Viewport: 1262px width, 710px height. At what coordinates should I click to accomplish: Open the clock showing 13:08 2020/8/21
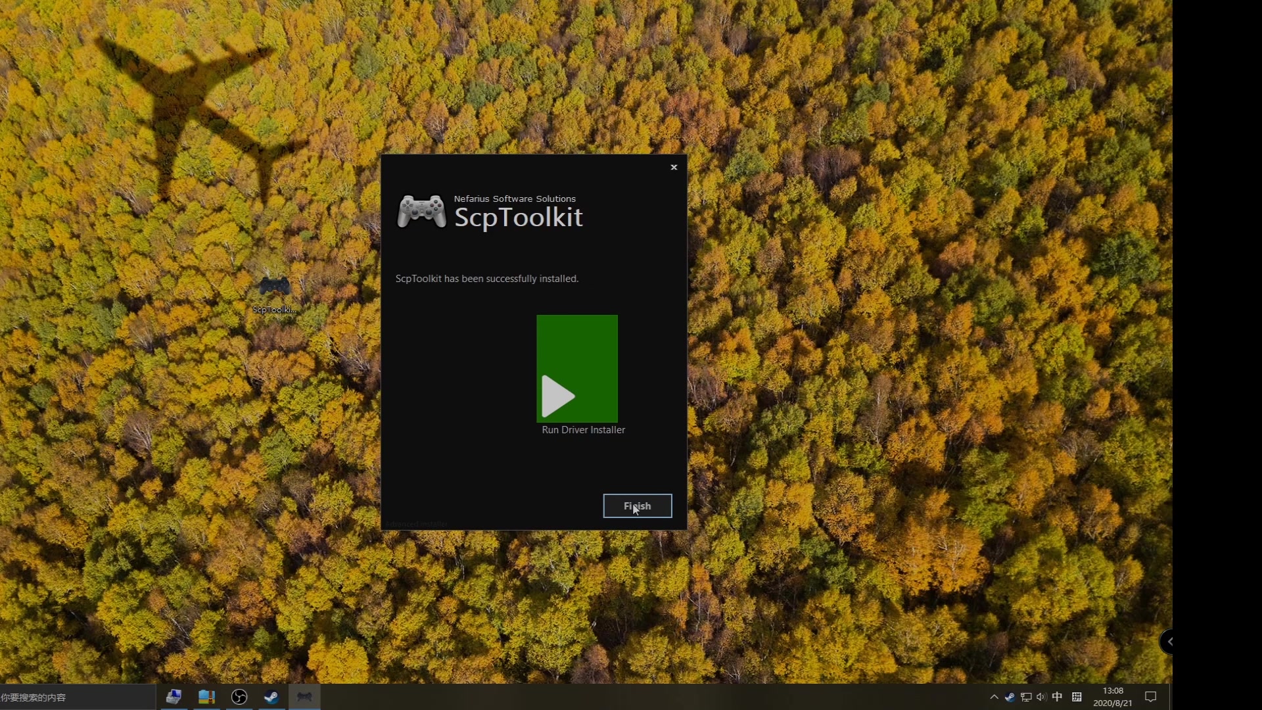(1112, 697)
